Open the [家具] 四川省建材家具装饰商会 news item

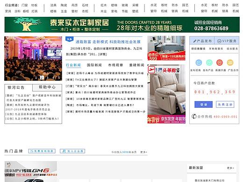click(100, 92)
